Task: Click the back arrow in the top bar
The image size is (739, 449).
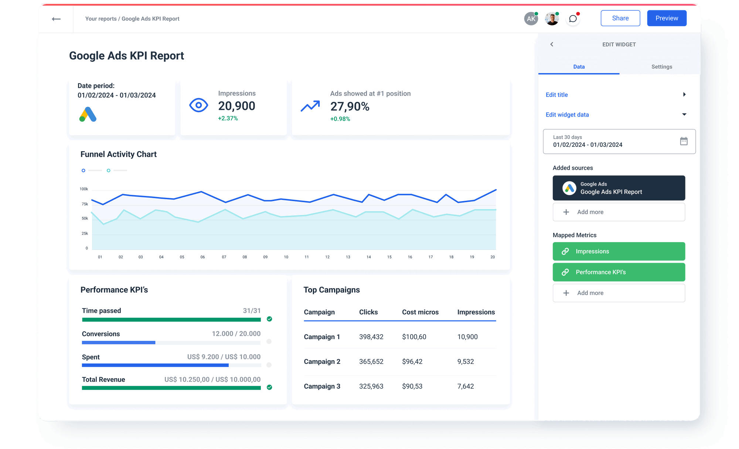Action: 57,19
